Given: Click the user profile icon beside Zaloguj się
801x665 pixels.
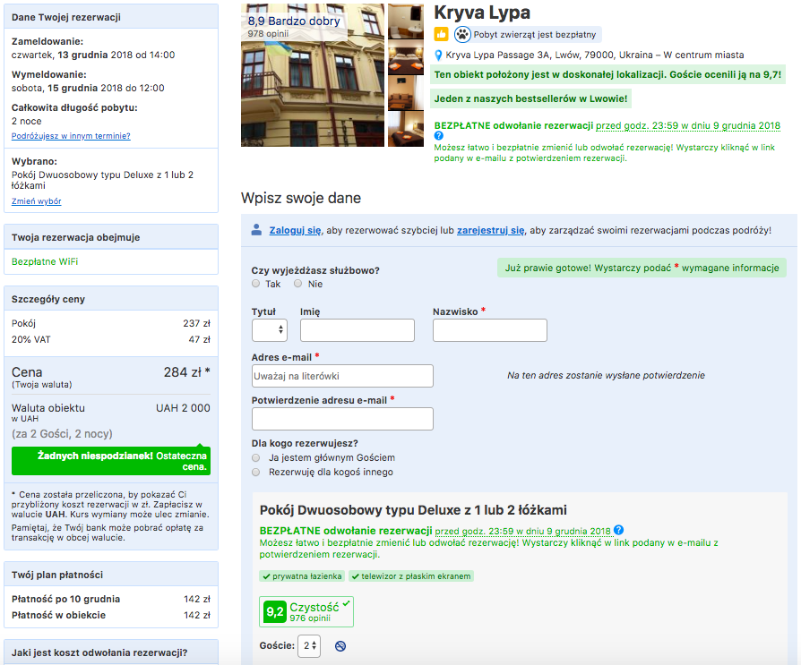Looking at the screenshot, I should tap(256, 230).
